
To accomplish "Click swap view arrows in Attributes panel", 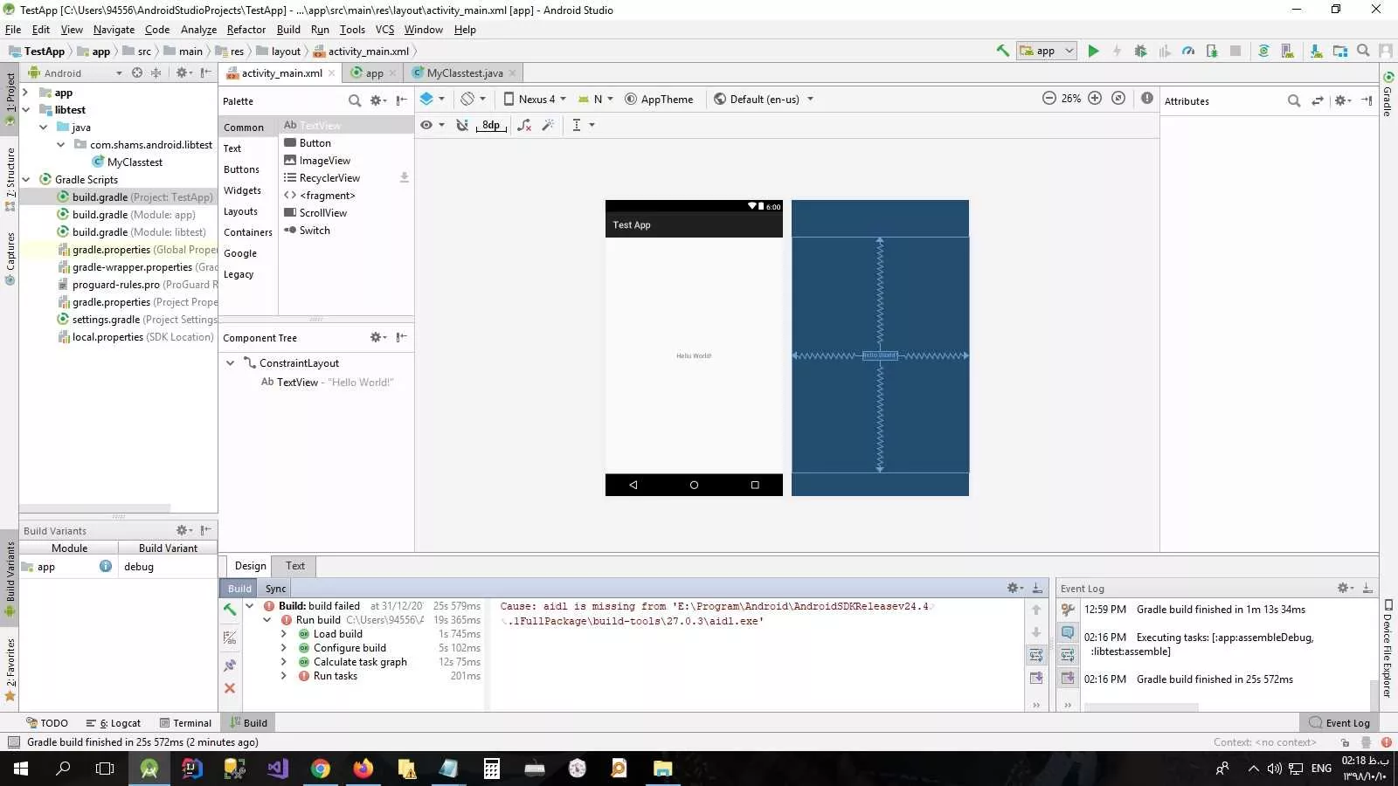I will click(x=1318, y=100).
